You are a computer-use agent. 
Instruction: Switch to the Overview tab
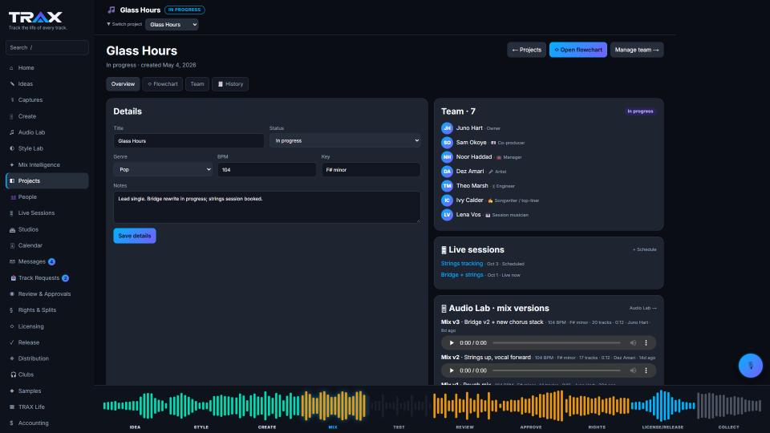(123, 84)
